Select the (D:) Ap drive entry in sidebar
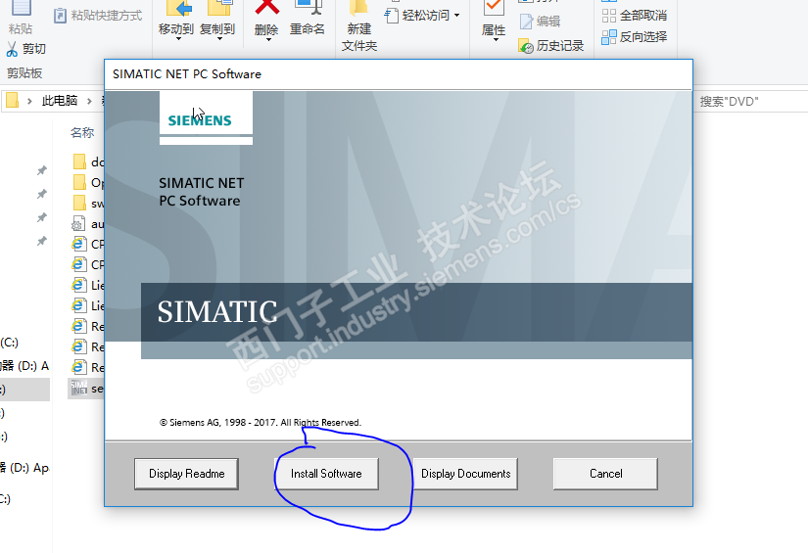The width and height of the screenshot is (808, 553). tap(24, 468)
